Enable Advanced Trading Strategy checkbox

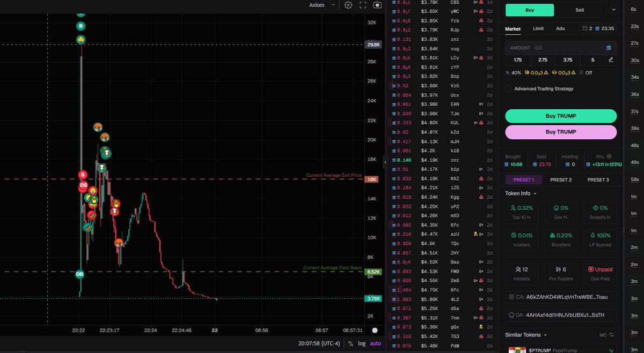[x=508, y=88]
